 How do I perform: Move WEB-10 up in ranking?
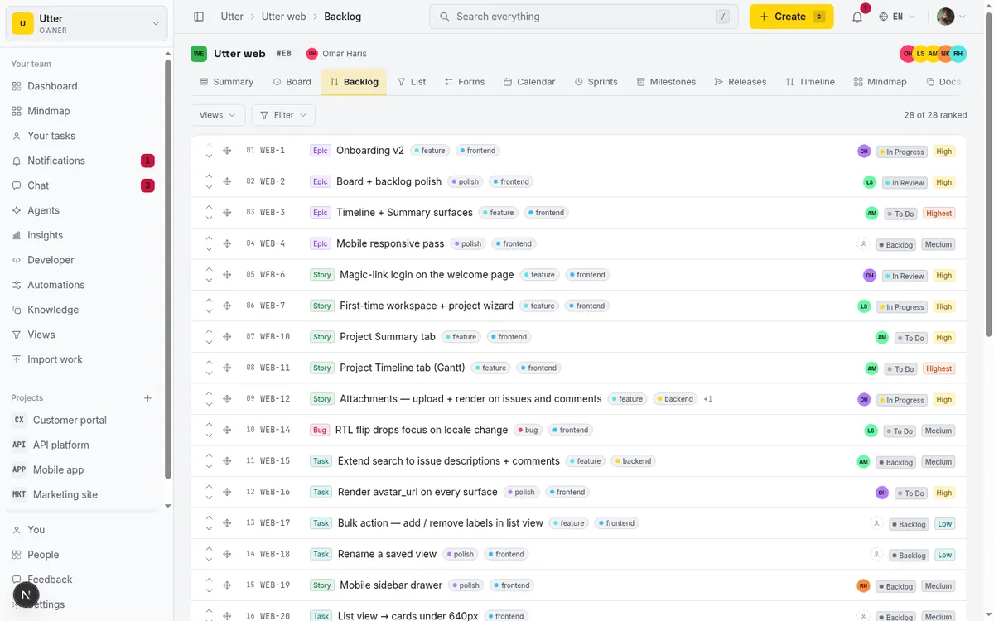click(x=209, y=332)
